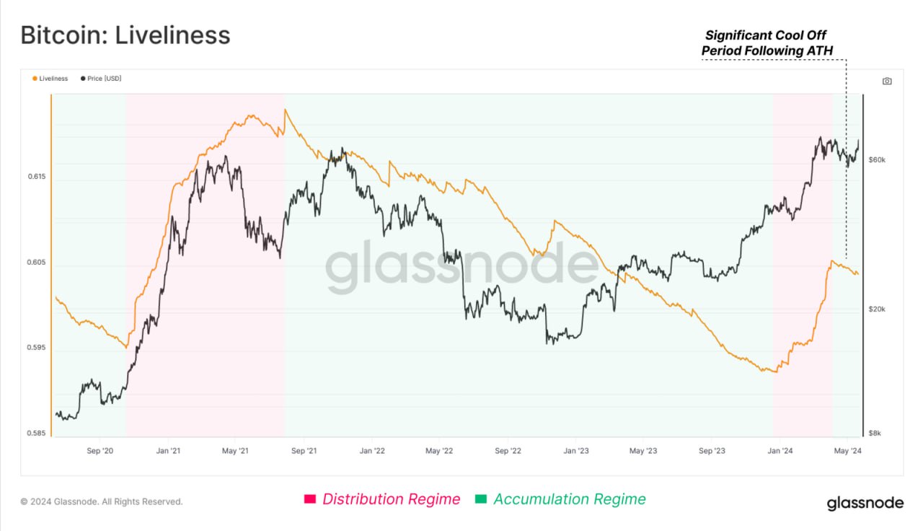923x531 pixels.
Task: Toggle the Price [USD] legend entry
Action: click(x=101, y=78)
